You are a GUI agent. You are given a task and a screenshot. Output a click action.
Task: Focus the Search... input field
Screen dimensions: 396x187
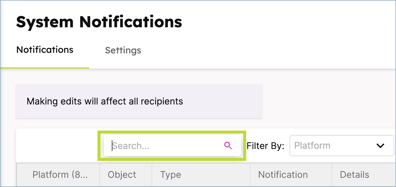172,145
